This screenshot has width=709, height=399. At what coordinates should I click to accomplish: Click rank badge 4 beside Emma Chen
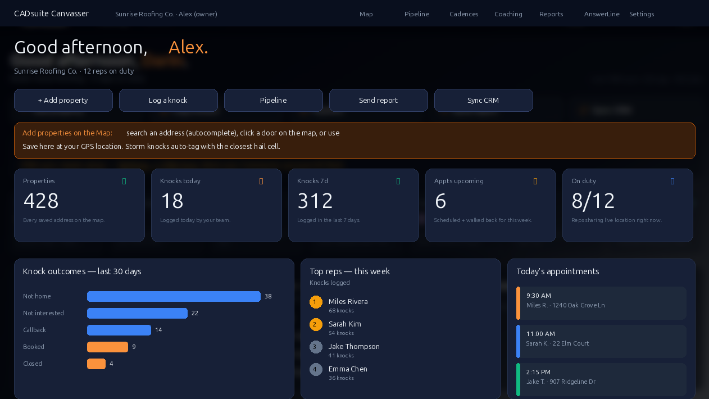click(316, 370)
